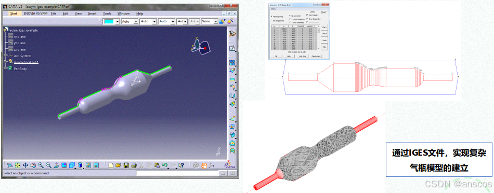Click the Axis System icon in bottom toolbar

tap(212, 165)
